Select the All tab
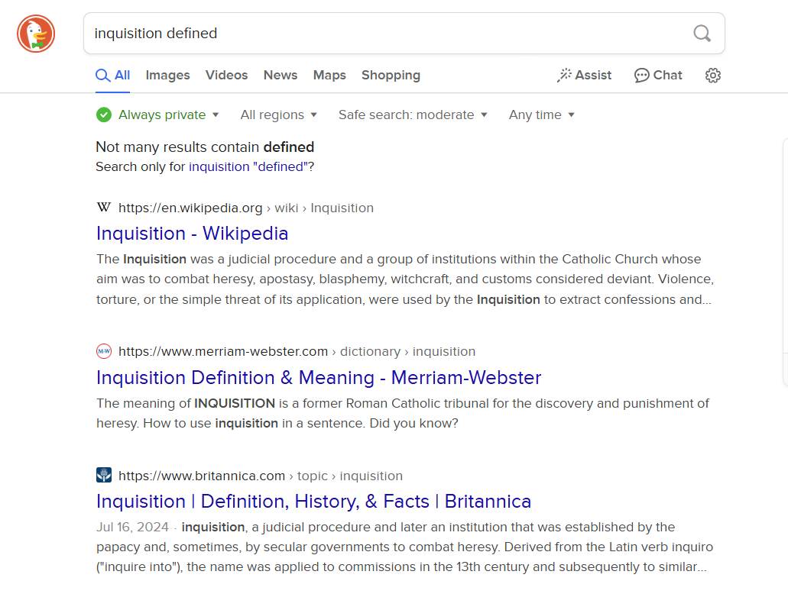 (x=112, y=76)
